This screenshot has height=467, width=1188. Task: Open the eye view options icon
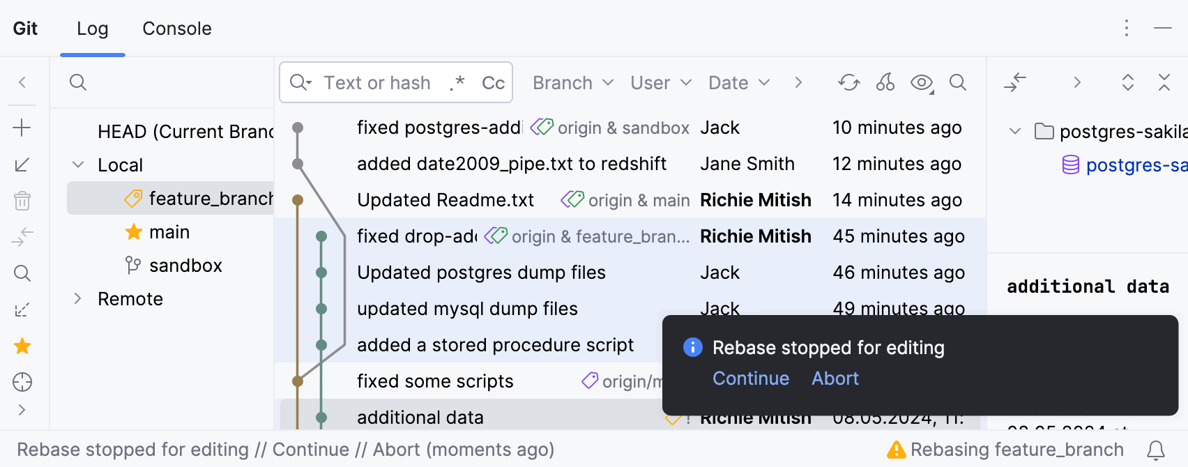coord(922,83)
